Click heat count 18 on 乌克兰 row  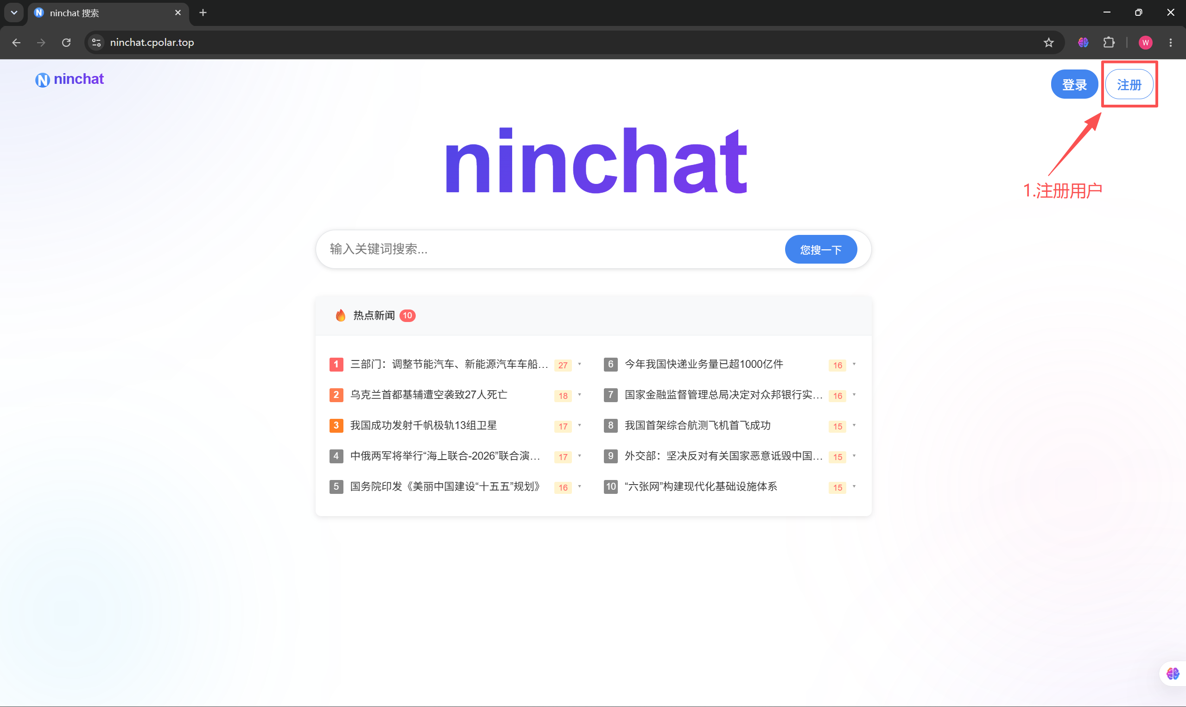(563, 396)
